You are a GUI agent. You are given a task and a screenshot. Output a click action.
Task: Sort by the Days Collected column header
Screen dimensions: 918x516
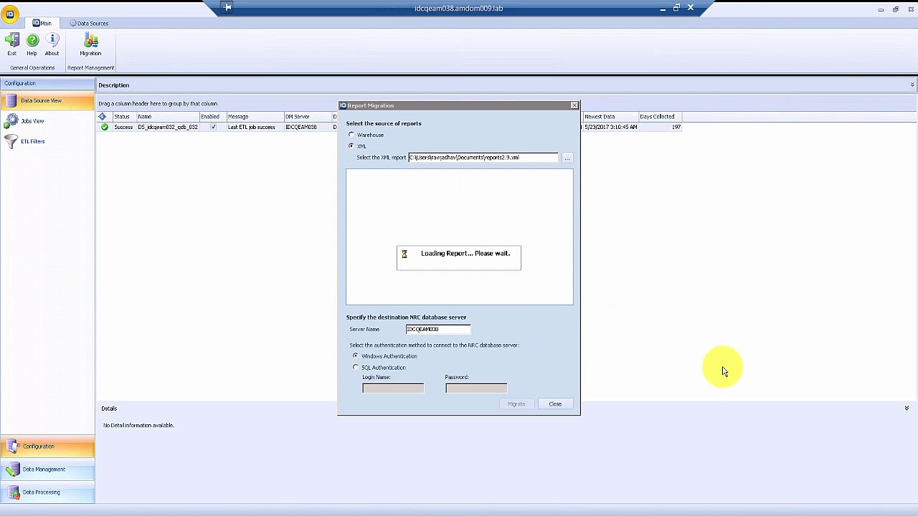coord(660,117)
